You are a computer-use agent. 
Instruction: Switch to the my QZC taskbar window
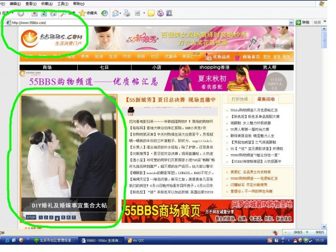(x=148, y=240)
